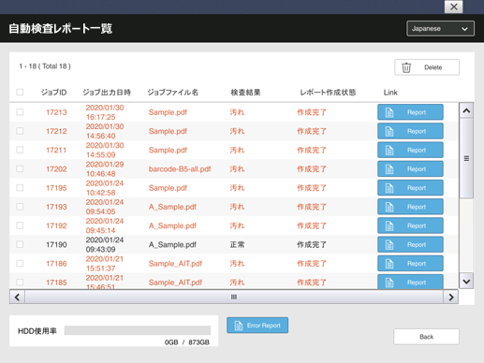Click the Error Report document icon
The image size is (484, 363).
coord(239,326)
